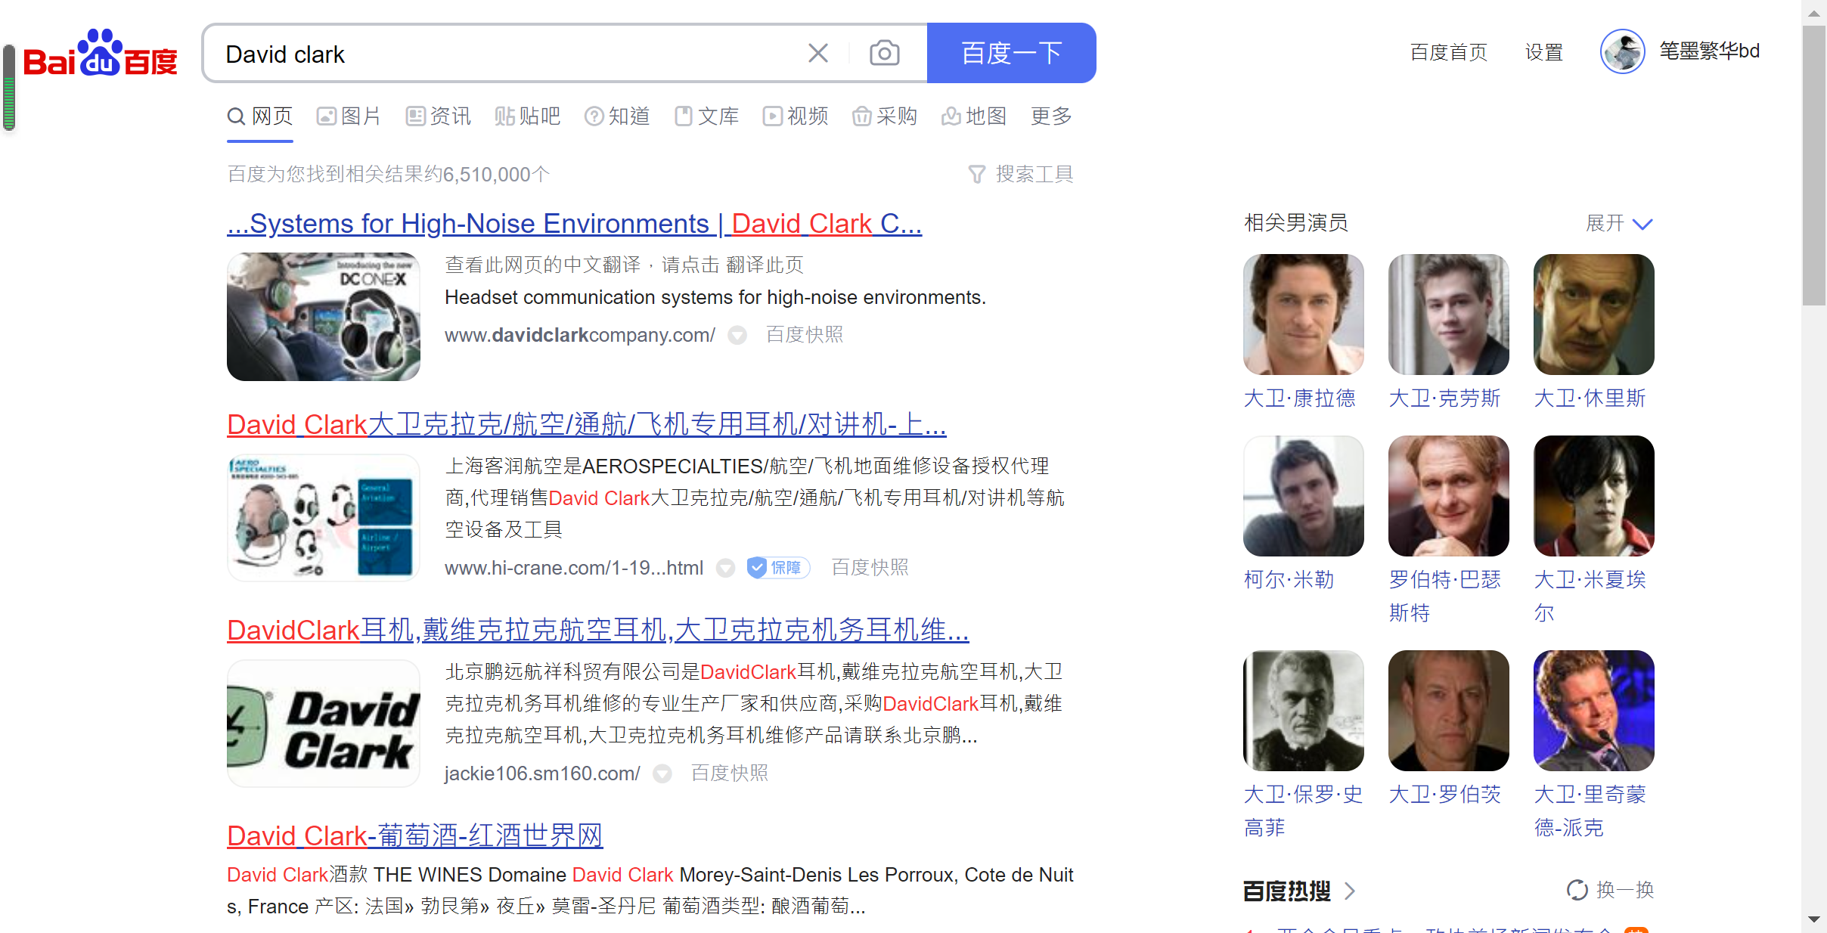1827x933 pixels.
Task: Open camera image search icon
Action: pyautogui.click(x=884, y=53)
